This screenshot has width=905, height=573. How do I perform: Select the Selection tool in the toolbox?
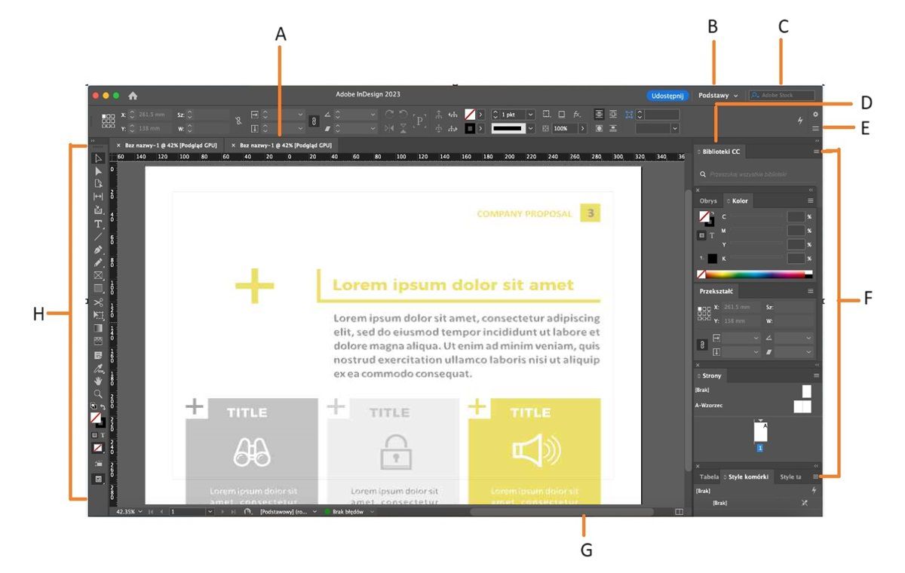[99, 158]
